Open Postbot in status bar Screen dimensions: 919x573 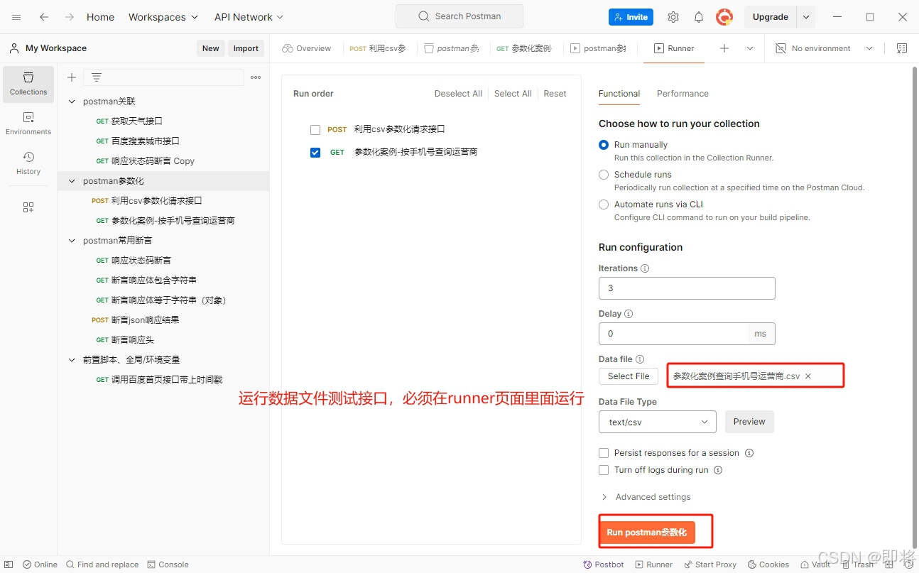point(604,564)
